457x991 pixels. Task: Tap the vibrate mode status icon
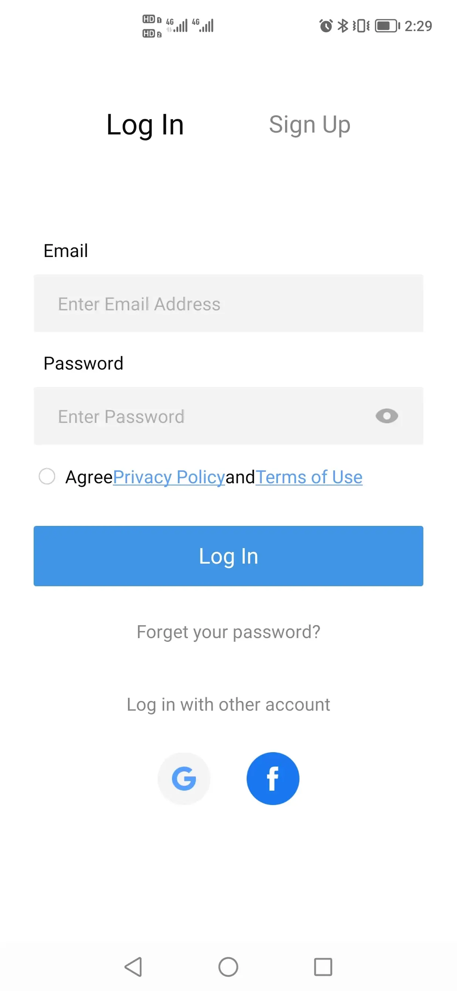click(361, 26)
